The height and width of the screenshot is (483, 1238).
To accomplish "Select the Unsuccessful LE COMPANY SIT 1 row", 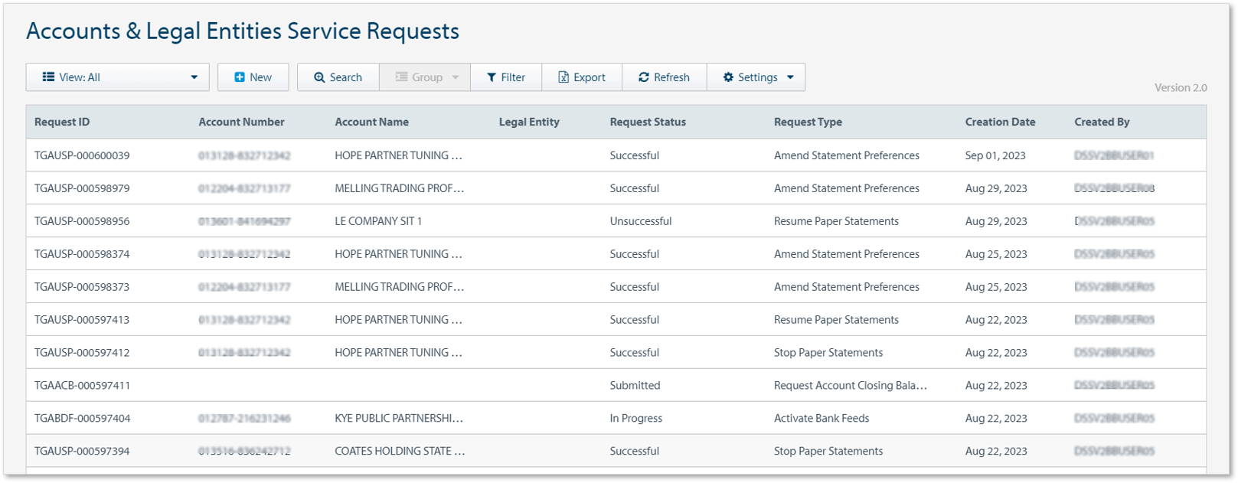I will point(378,221).
